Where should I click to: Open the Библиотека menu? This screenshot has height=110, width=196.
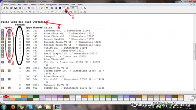point(64,5)
